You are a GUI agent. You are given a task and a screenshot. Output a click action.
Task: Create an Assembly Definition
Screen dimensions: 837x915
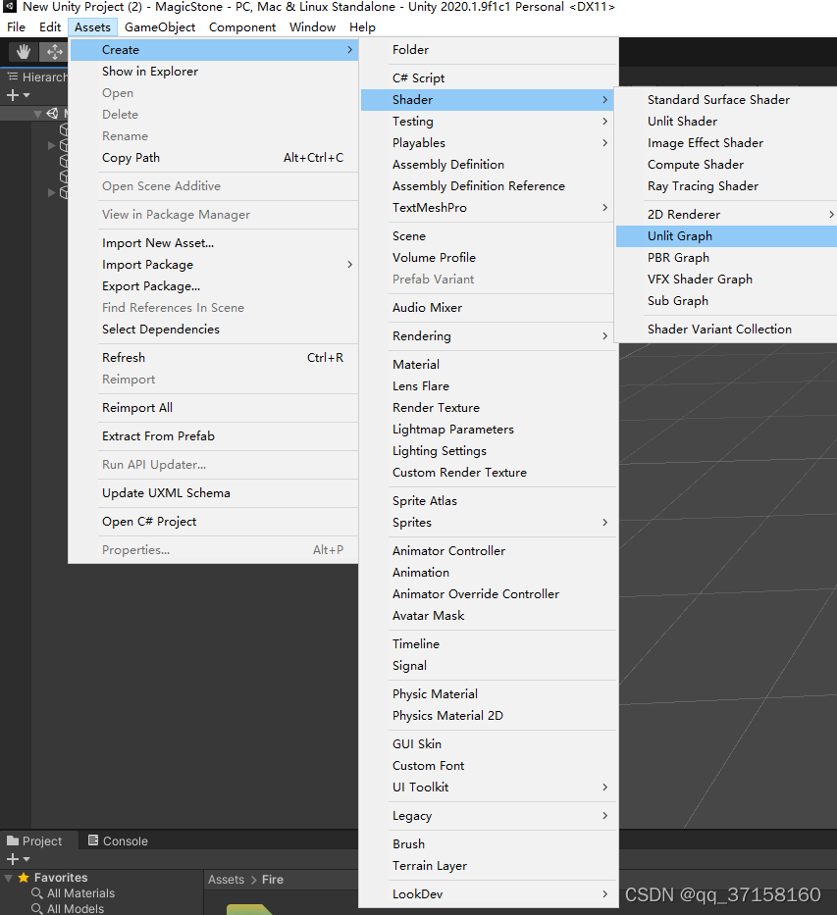click(488, 165)
